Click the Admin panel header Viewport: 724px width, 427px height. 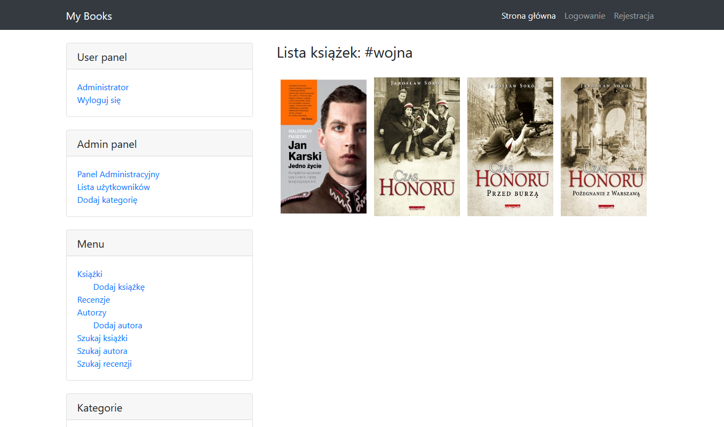(160, 144)
